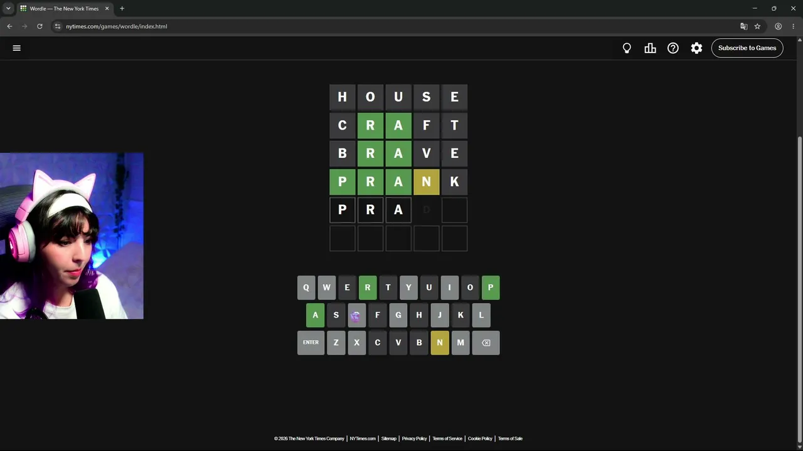Select the Wordle — The New York Times tab
Image resolution: width=803 pixels, height=451 pixels.
click(65, 9)
